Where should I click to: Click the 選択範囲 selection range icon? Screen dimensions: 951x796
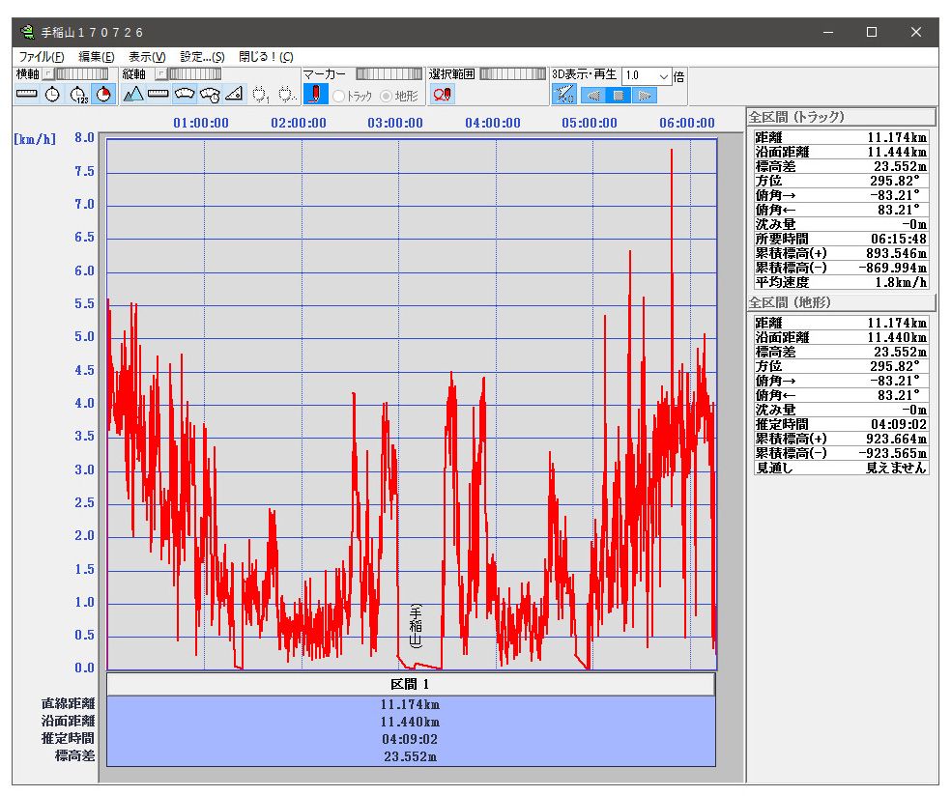point(442,94)
